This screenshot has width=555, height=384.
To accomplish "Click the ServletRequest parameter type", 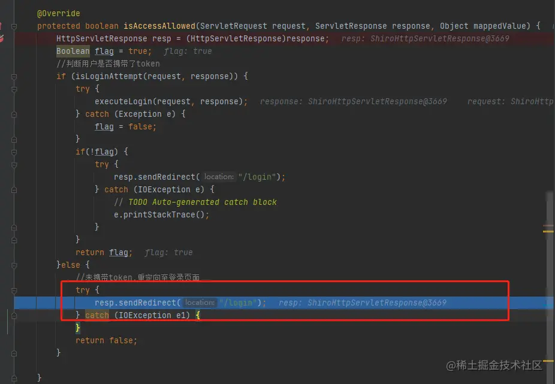I will [x=234, y=26].
